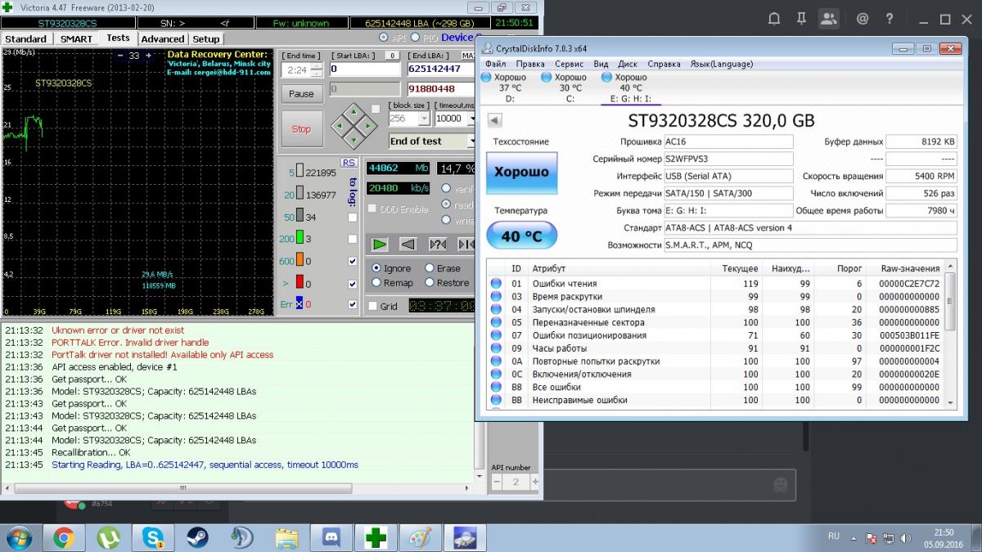Select disk C: status icon at 30 °C

click(547, 78)
